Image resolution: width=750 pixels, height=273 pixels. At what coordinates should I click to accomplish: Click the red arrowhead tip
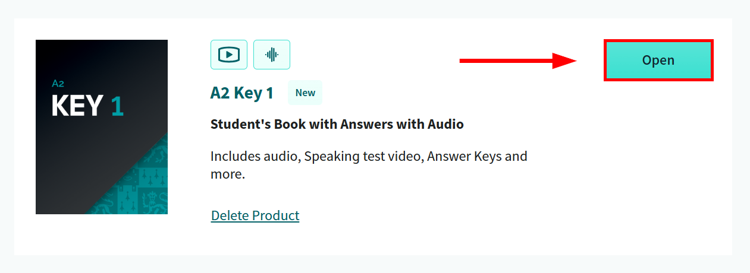(x=573, y=61)
